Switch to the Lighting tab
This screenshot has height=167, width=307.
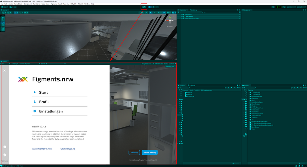(193, 10)
